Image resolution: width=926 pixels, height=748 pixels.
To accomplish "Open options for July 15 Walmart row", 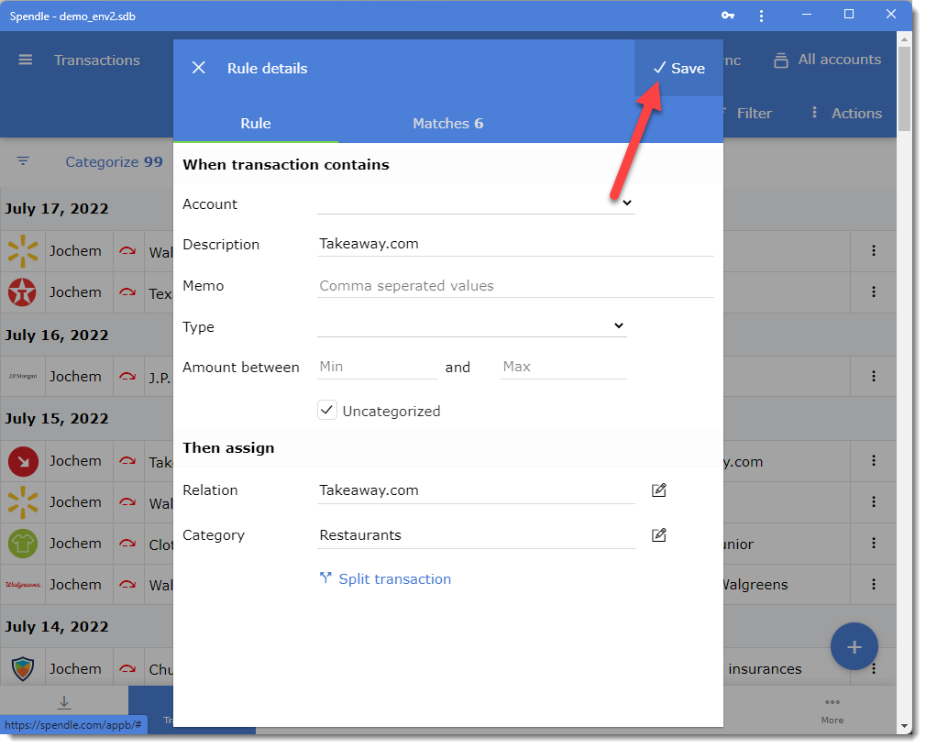I will [x=874, y=501].
